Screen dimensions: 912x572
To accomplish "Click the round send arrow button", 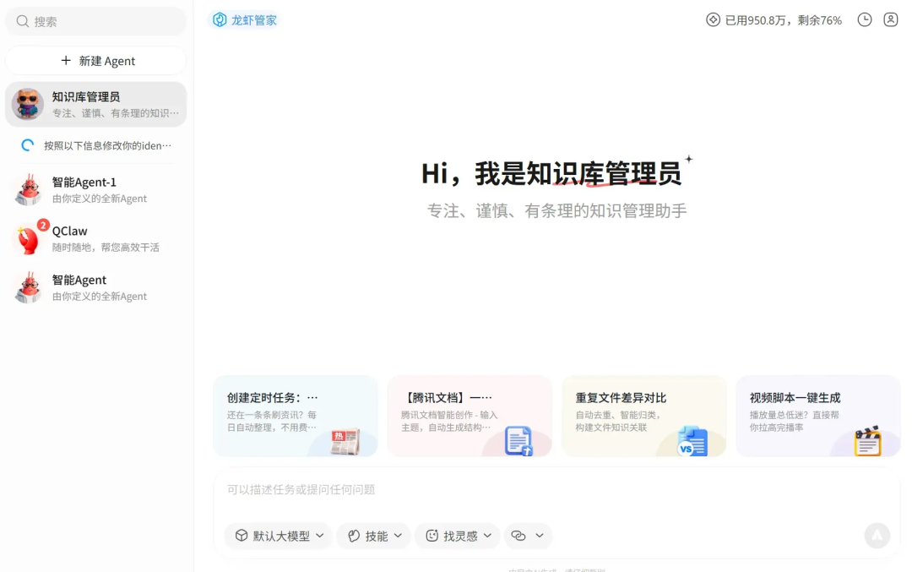I will pyautogui.click(x=877, y=535).
